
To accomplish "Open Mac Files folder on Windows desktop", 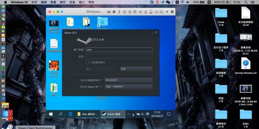I will pyautogui.click(x=103, y=23).
